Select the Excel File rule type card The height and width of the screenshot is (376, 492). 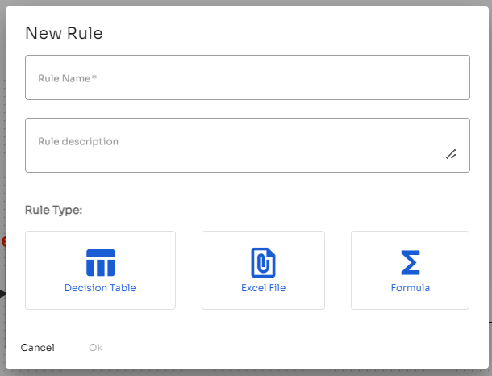pos(263,270)
